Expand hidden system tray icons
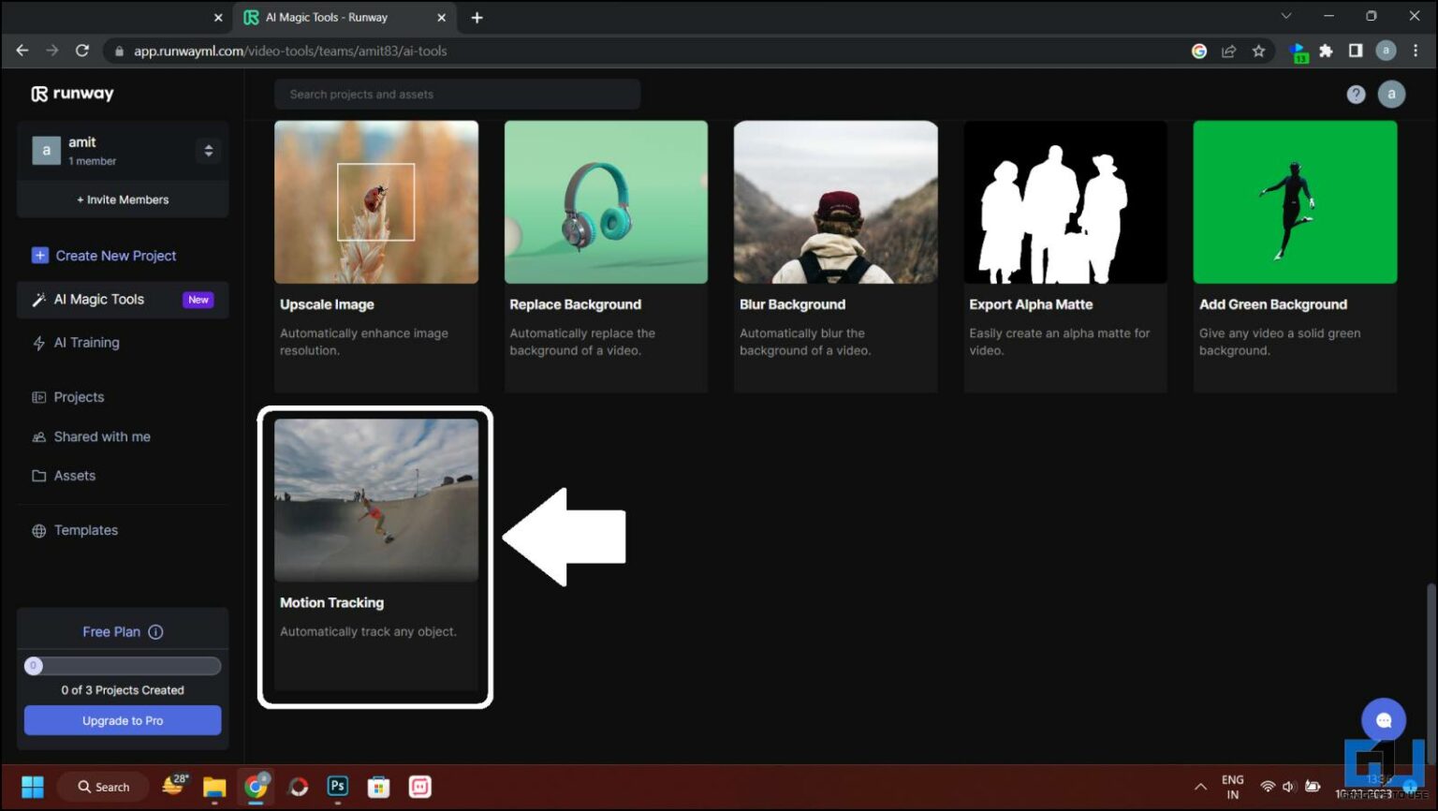The image size is (1438, 811). [1199, 787]
